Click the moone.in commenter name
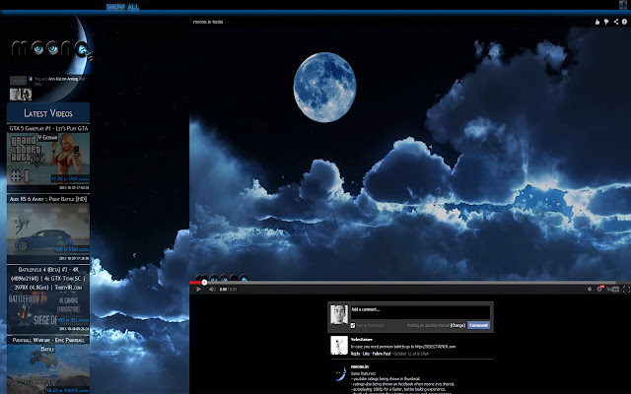The width and height of the screenshot is (631, 394). pyautogui.click(x=359, y=366)
